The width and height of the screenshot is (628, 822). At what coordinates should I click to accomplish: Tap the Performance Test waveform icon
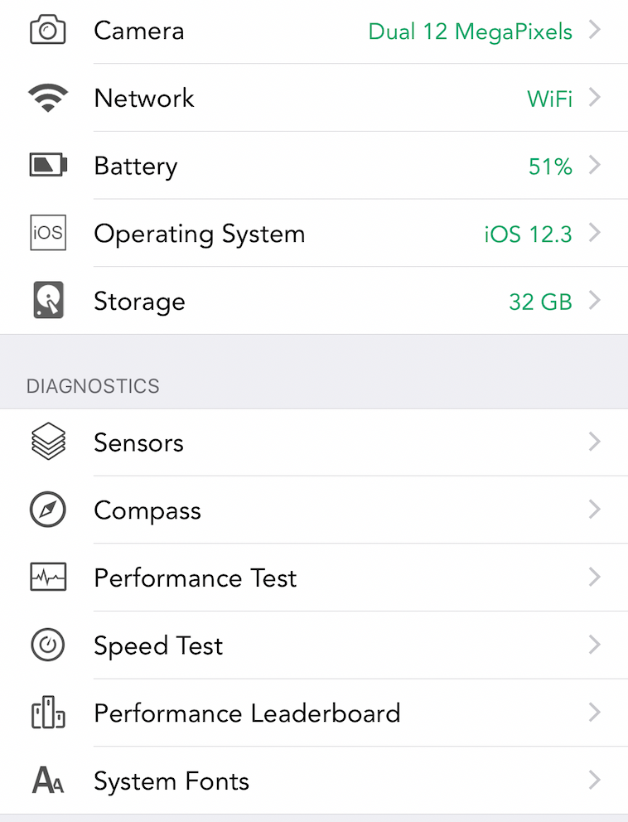pos(48,578)
